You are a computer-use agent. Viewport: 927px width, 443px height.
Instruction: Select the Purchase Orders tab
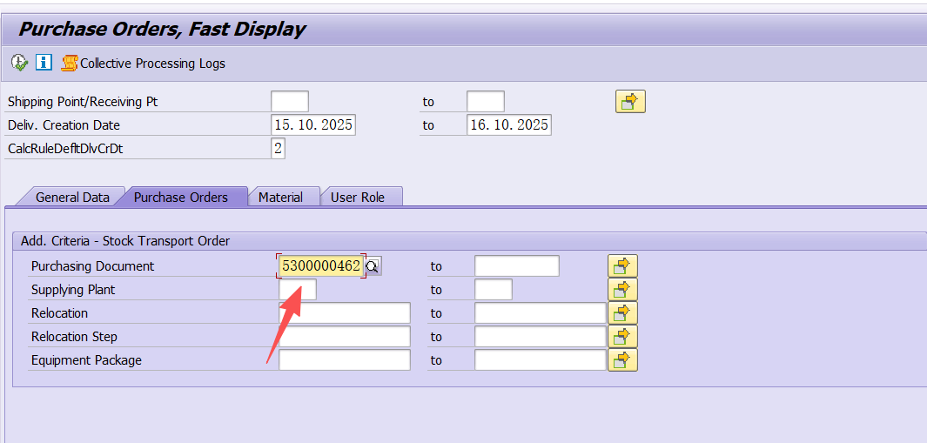pos(181,198)
